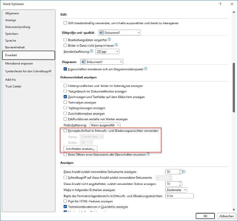Toggle Textbegrenzungen anzeigen checkbox
Viewport: 238px width, 221px height.
click(65, 108)
